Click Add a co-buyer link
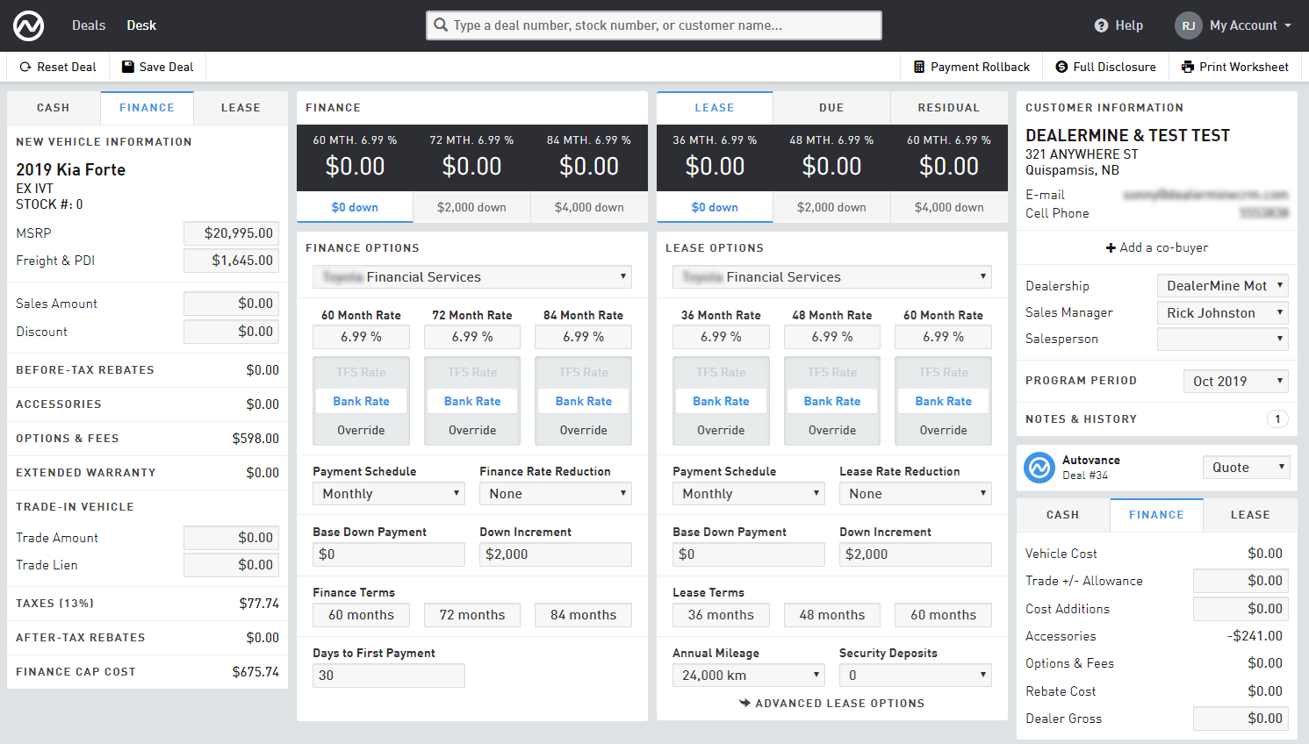This screenshot has width=1309, height=744. (1156, 247)
